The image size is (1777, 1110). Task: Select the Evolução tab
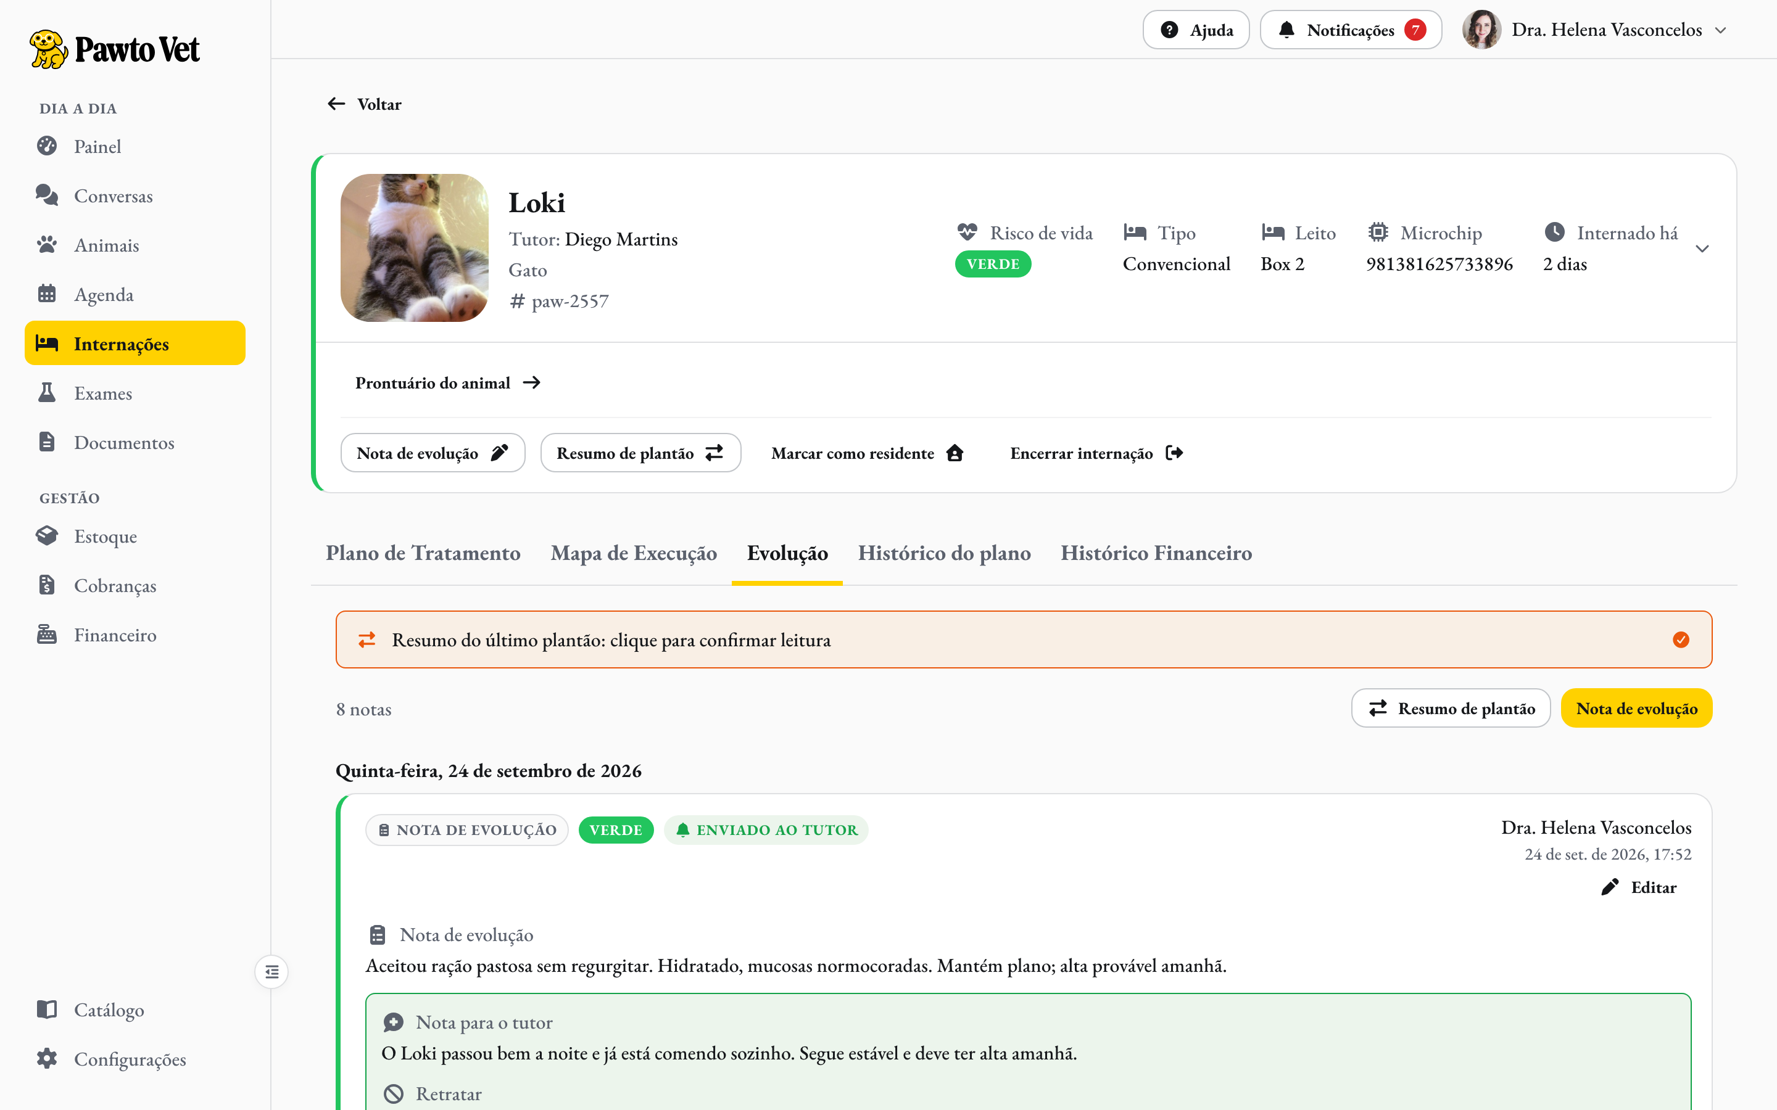[x=787, y=553]
